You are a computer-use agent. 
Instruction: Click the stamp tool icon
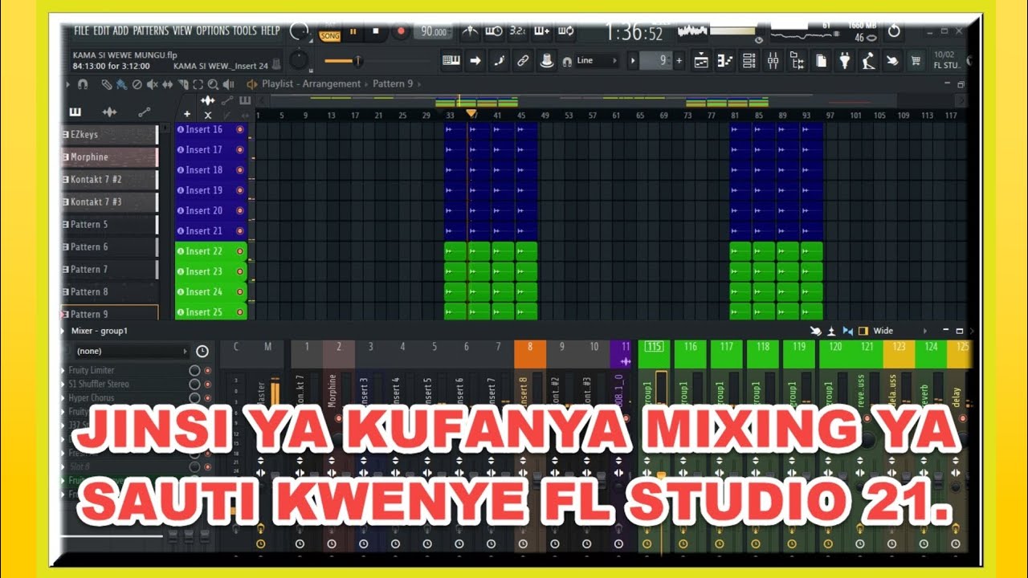coord(547,60)
